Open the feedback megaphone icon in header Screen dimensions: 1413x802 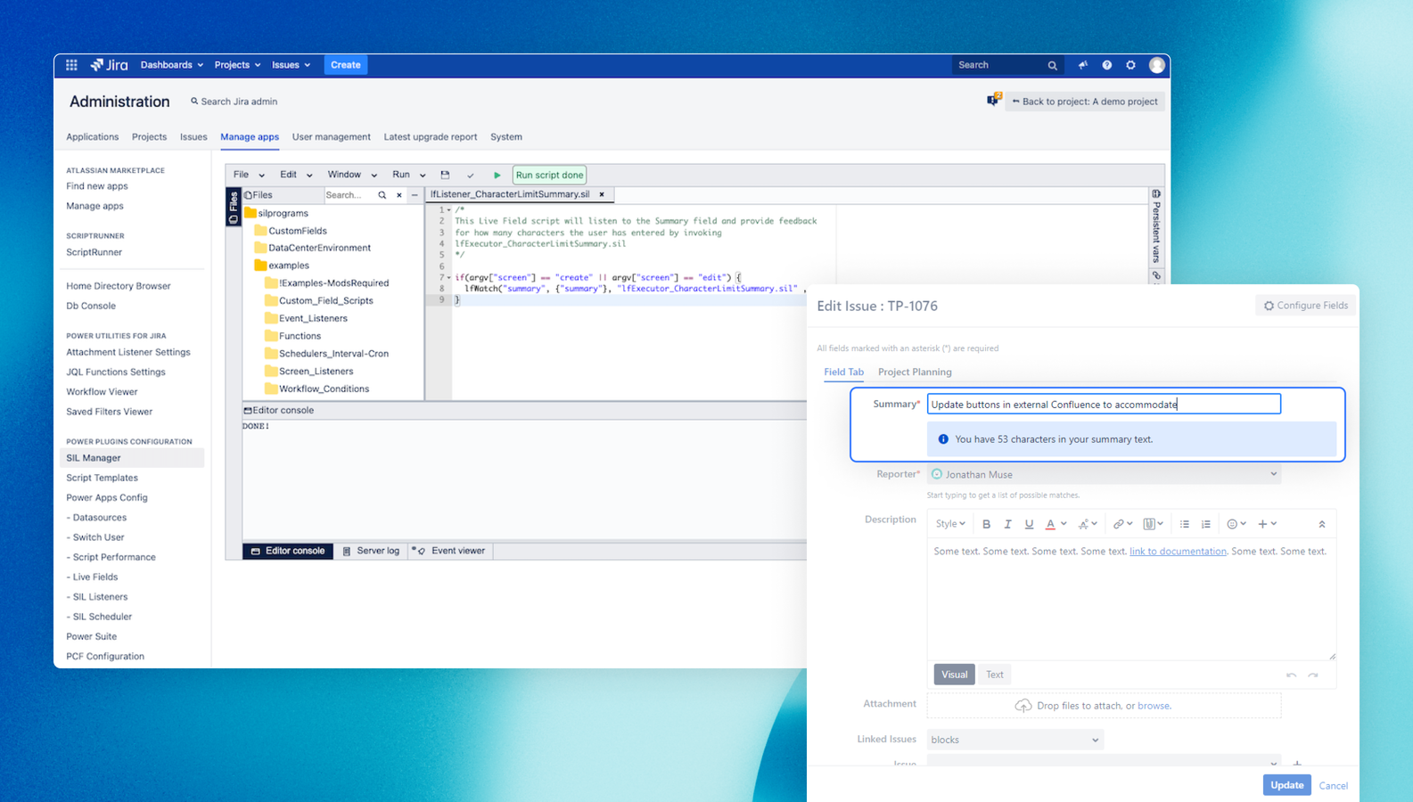(1083, 65)
